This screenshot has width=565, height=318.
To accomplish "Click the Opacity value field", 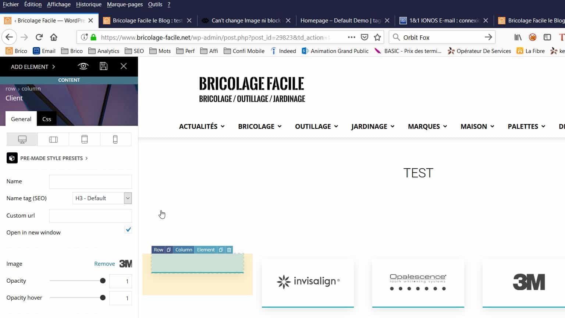I will 121,281.
